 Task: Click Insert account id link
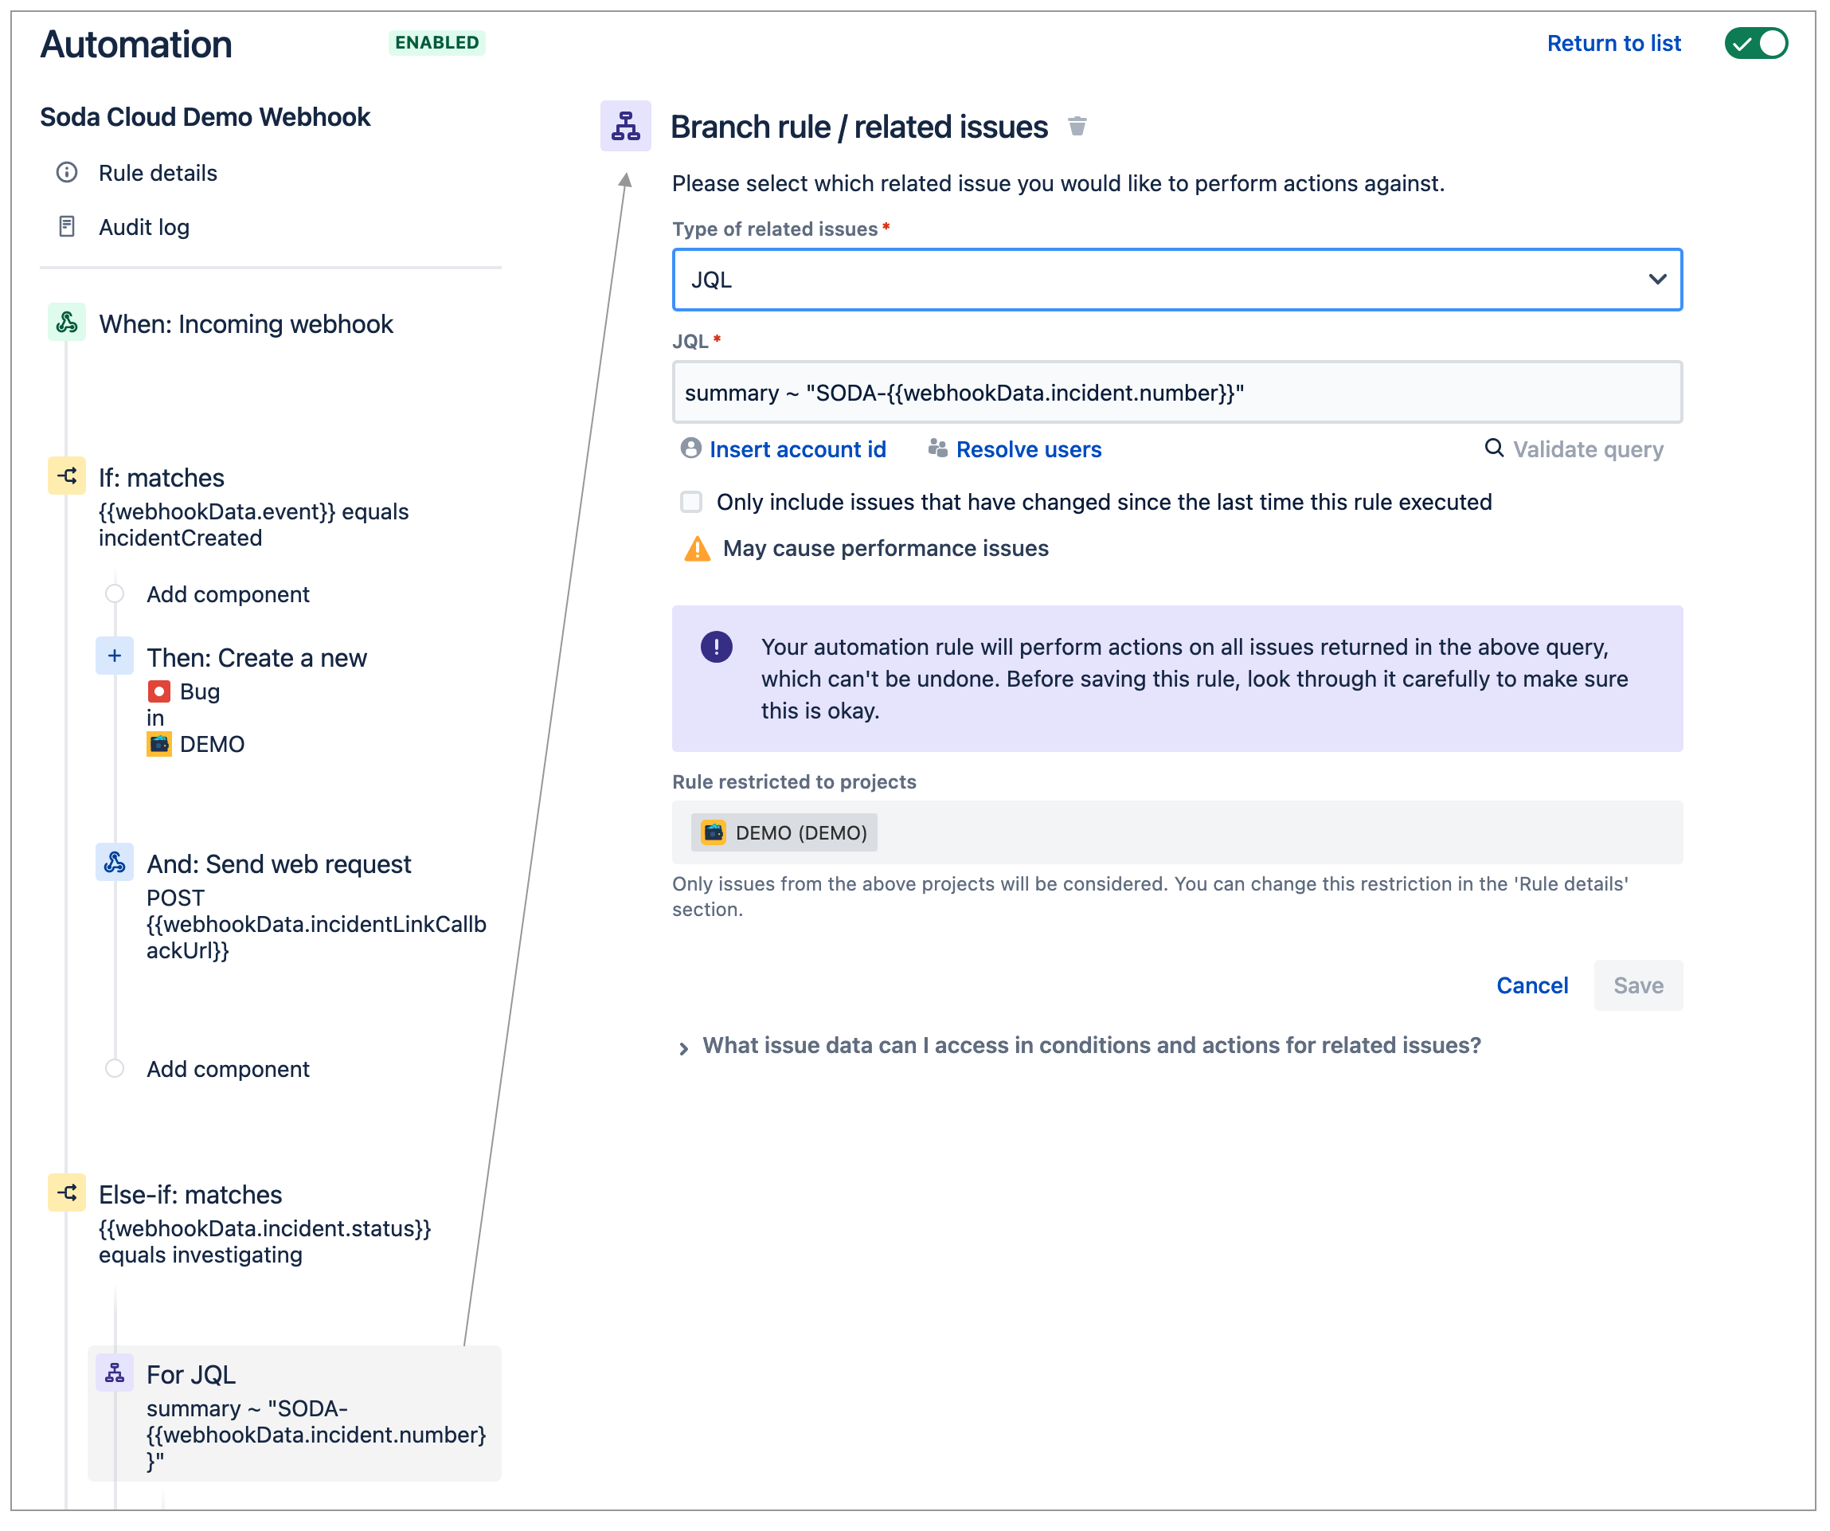pyautogui.click(x=797, y=449)
